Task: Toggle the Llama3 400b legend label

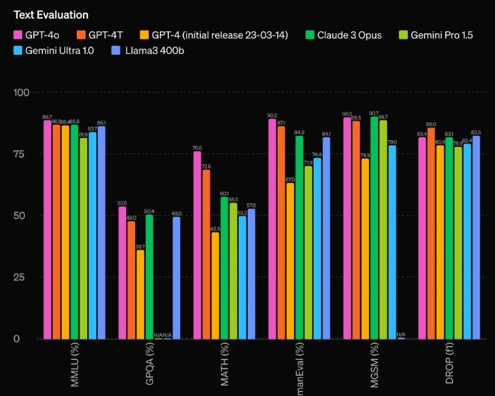Action: [158, 51]
